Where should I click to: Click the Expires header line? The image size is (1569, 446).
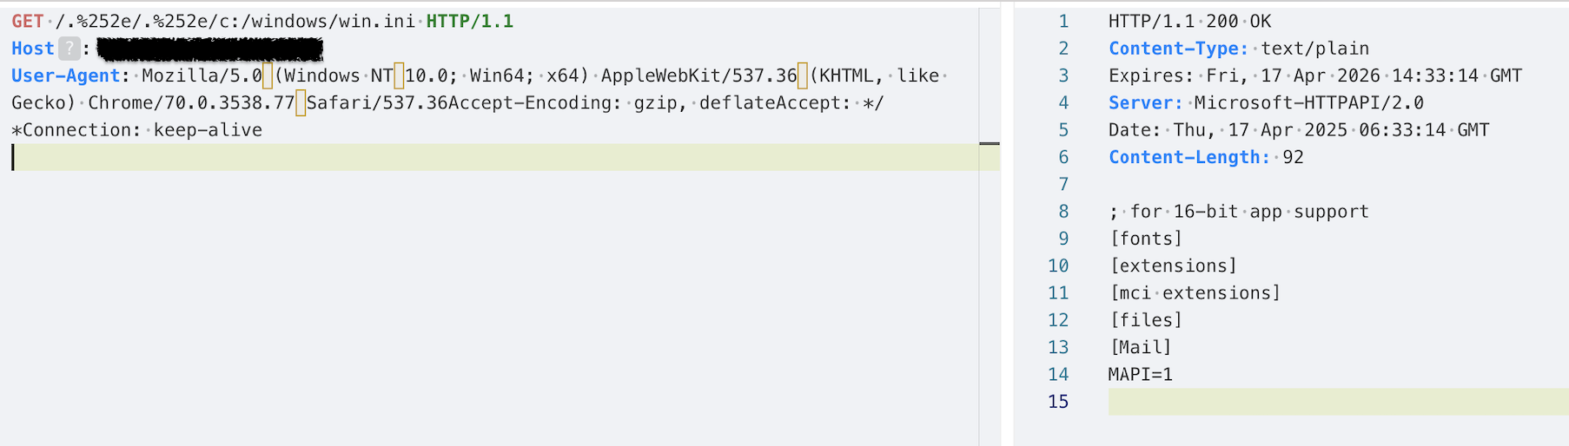pos(1314,75)
